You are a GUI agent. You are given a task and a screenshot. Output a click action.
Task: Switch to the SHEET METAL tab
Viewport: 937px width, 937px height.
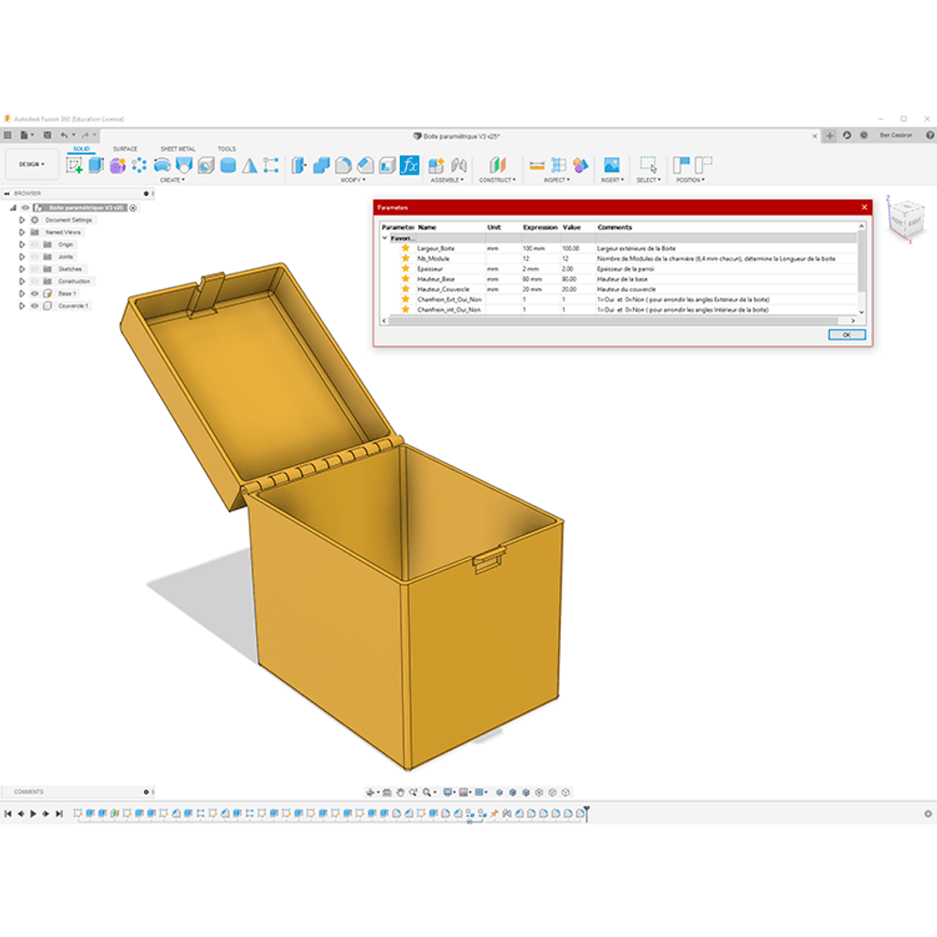178,149
